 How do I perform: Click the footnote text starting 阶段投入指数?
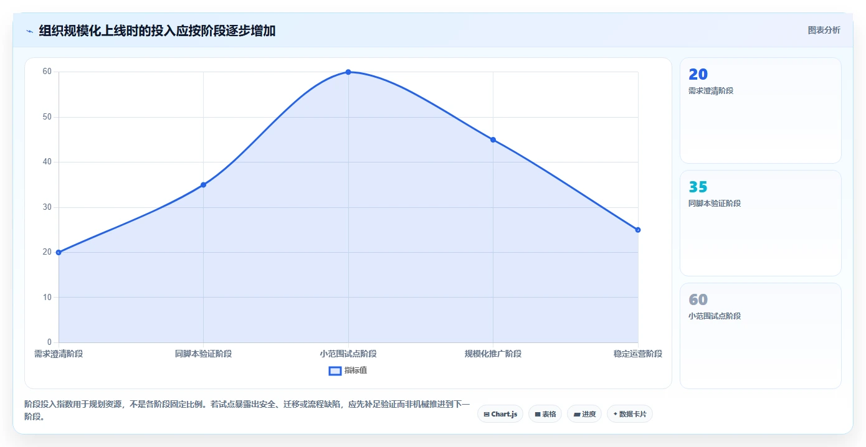[247, 411]
